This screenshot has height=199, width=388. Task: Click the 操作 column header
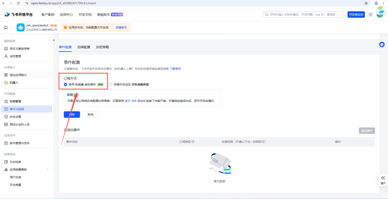338,142
